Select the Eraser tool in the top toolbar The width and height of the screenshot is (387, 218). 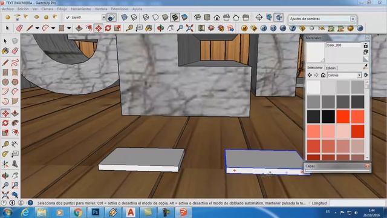coord(19,28)
